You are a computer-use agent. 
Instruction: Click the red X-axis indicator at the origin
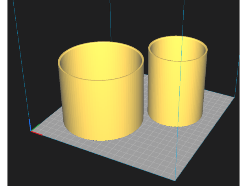point(37,133)
